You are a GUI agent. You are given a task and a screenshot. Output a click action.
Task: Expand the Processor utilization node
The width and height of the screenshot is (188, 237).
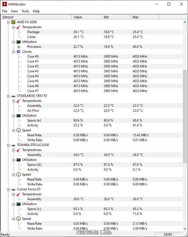tap(19, 47)
